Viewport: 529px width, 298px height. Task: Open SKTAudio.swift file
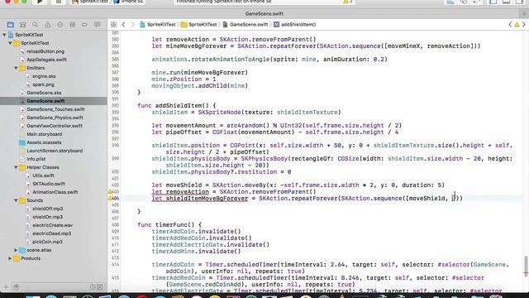(x=49, y=184)
